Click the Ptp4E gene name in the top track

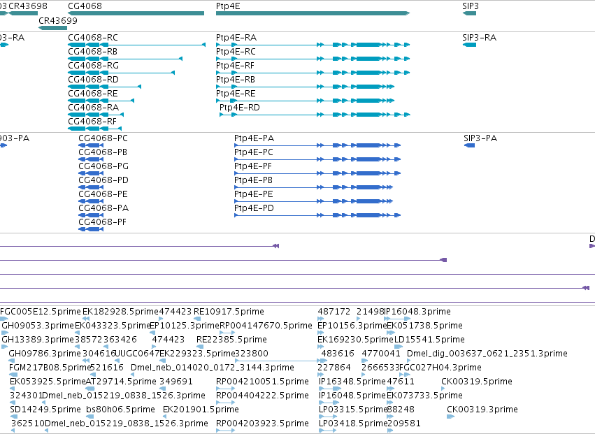228,6
